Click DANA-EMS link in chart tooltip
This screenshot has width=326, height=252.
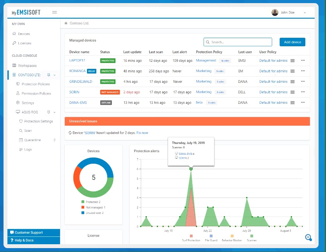click(186, 154)
